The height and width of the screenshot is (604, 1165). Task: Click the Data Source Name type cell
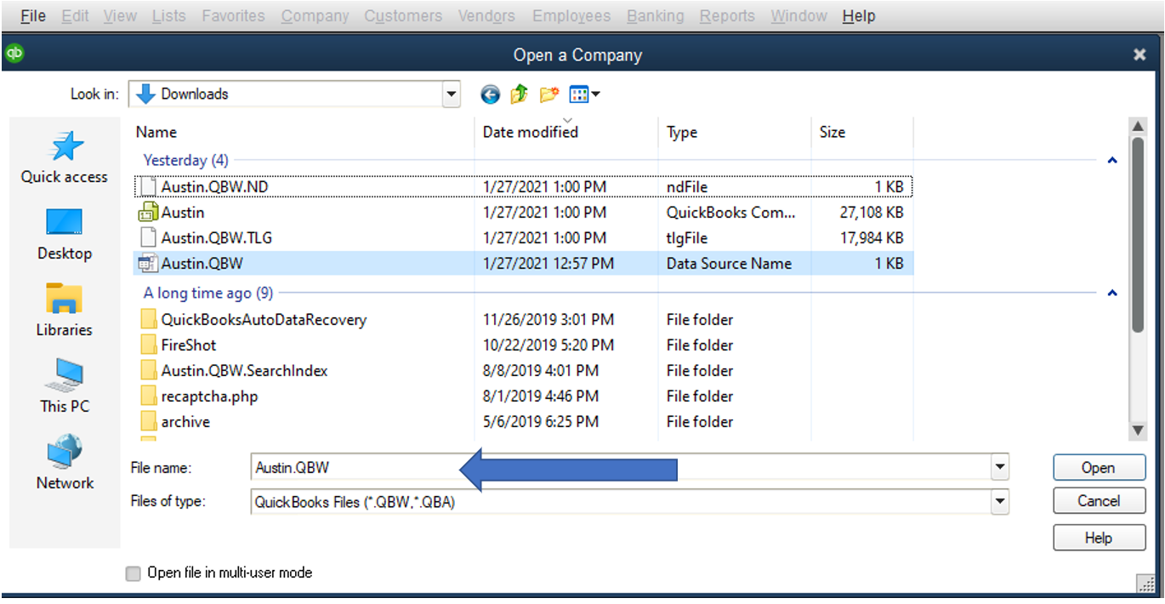pyautogui.click(x=729, y=264)
